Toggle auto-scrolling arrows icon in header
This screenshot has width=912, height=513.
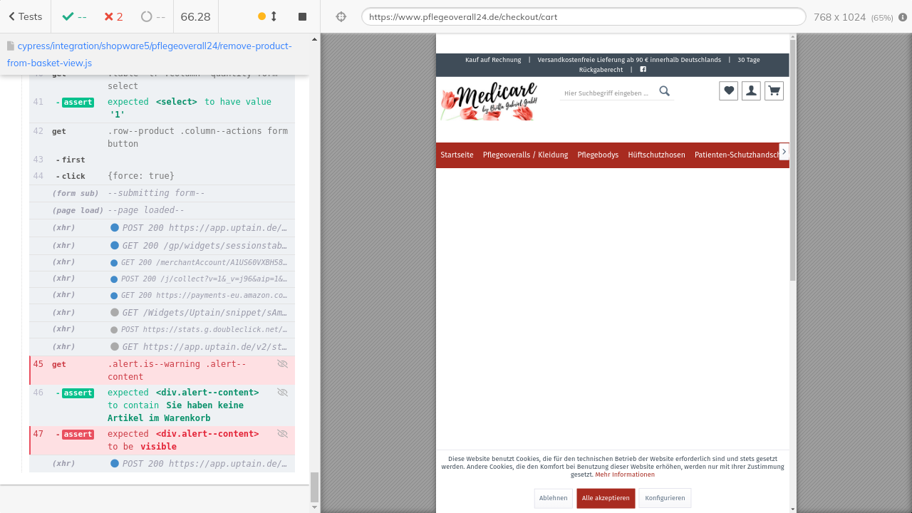click(274, 16)
